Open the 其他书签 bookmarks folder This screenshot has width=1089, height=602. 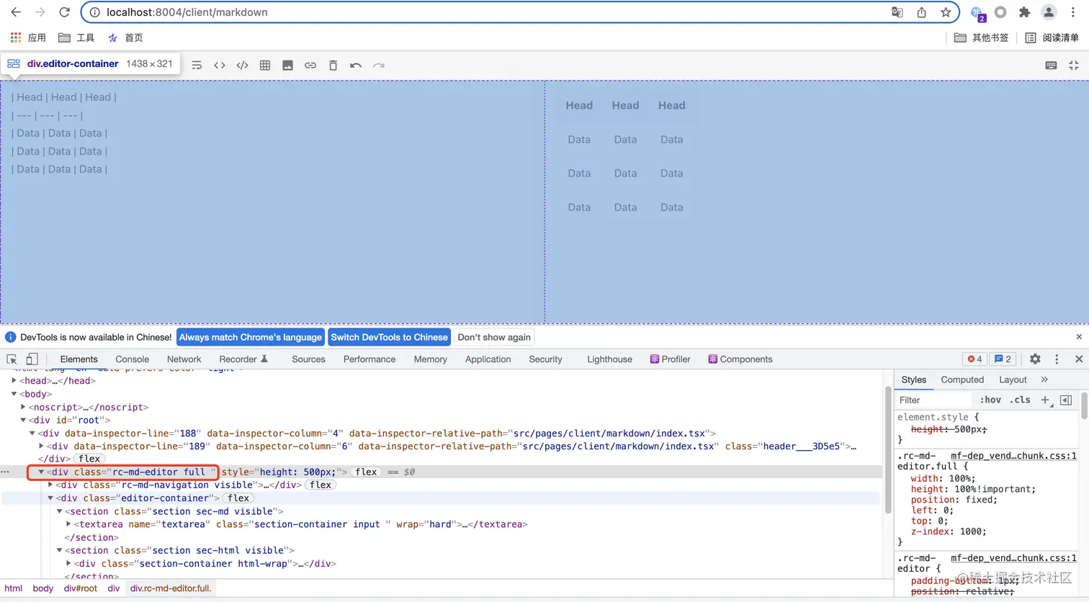tap(981, 37)
